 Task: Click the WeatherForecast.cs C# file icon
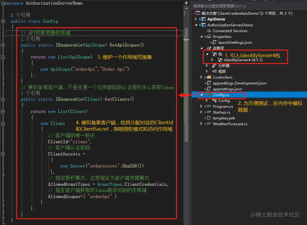(x=209, y=124)
